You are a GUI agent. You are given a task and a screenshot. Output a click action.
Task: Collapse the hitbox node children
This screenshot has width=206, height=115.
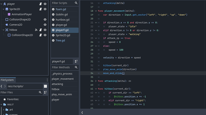[4, 30]
